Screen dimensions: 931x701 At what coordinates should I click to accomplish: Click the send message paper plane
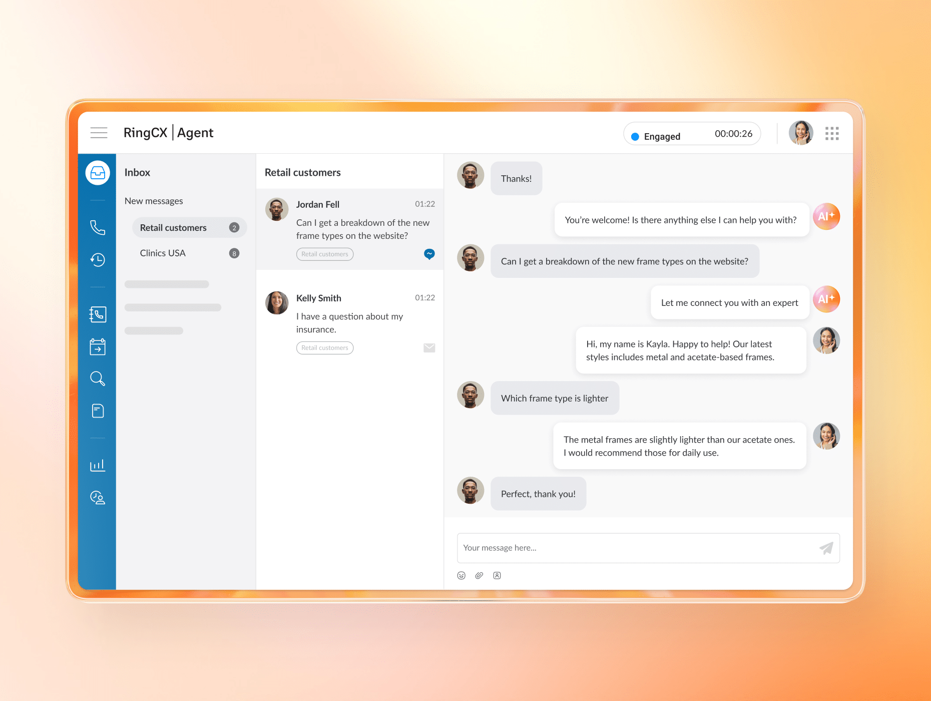pos(826,548)
